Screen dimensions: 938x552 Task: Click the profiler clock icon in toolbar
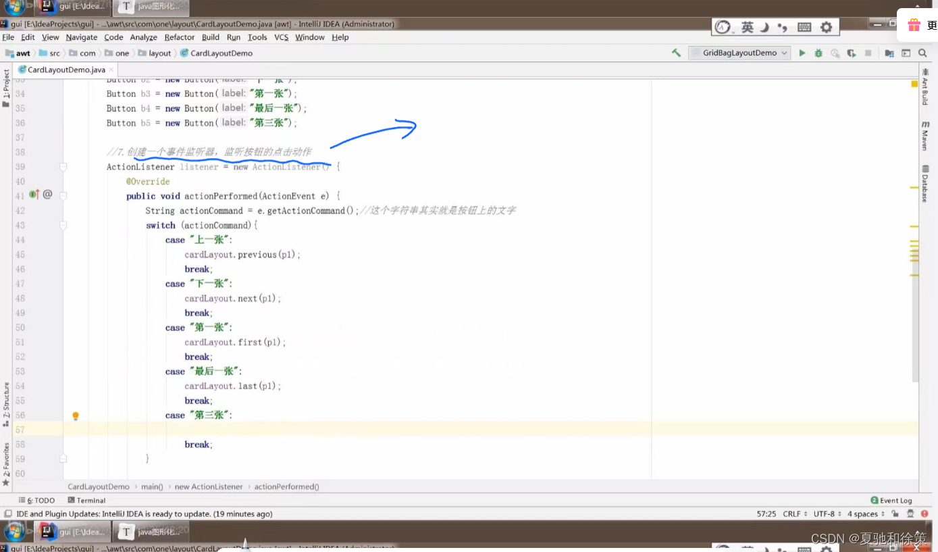pyautogui.click(x=835, y=53)
